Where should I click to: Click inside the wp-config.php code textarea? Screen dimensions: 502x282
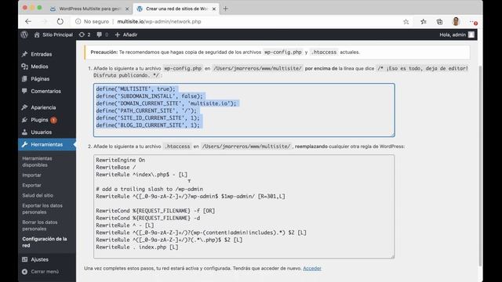[x=244, y=110]
